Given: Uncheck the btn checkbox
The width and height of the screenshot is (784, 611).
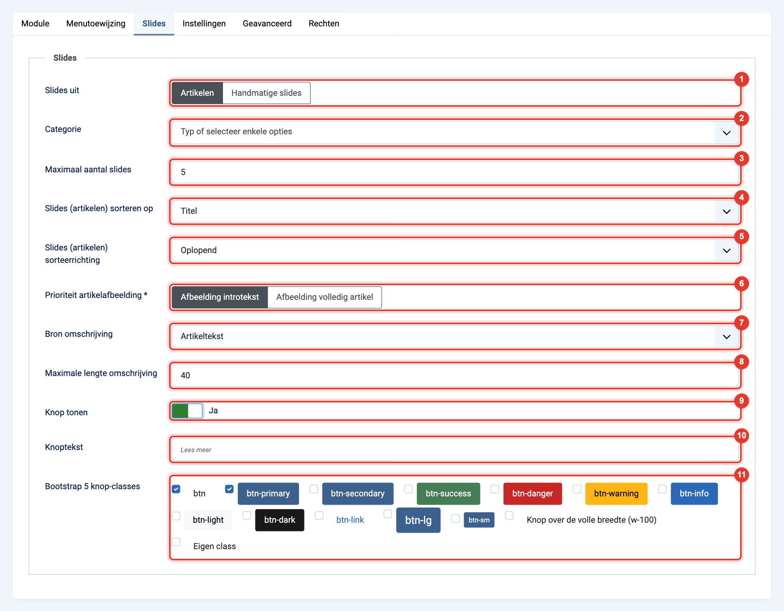Looking at the screenshot, I should pos(176,489).
